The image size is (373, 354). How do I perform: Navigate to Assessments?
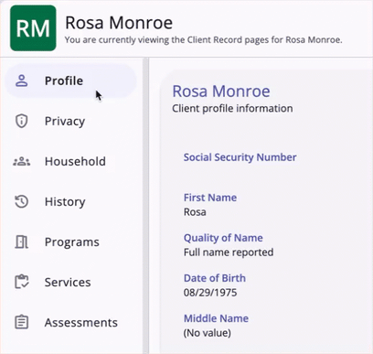(70, 322)
